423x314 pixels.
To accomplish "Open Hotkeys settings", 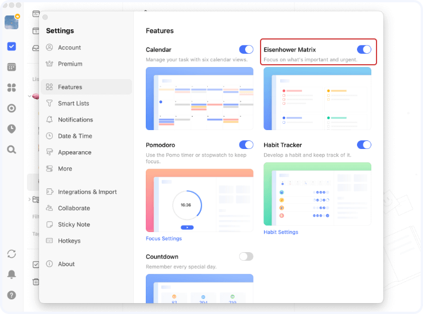I will click(x=86, y=241).
